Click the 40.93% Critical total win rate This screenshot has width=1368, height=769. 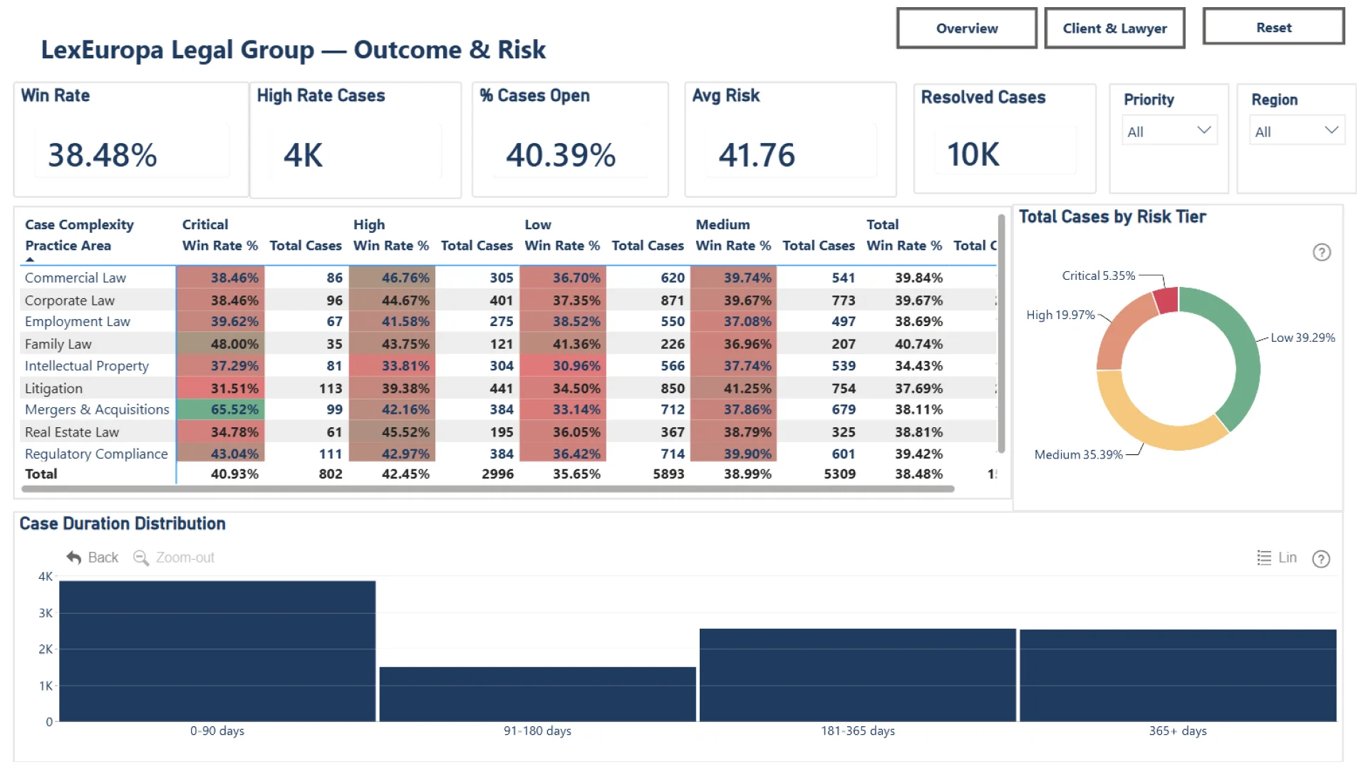coord(234,474)
